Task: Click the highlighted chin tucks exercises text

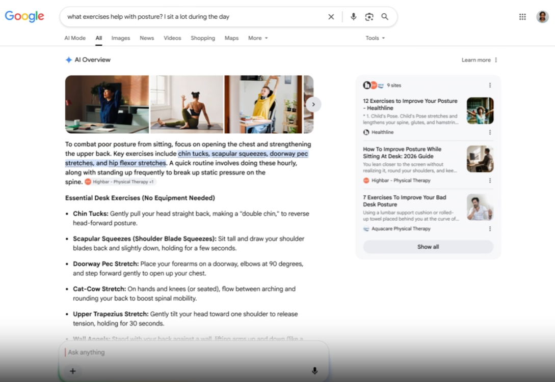Action: point(187,158)
